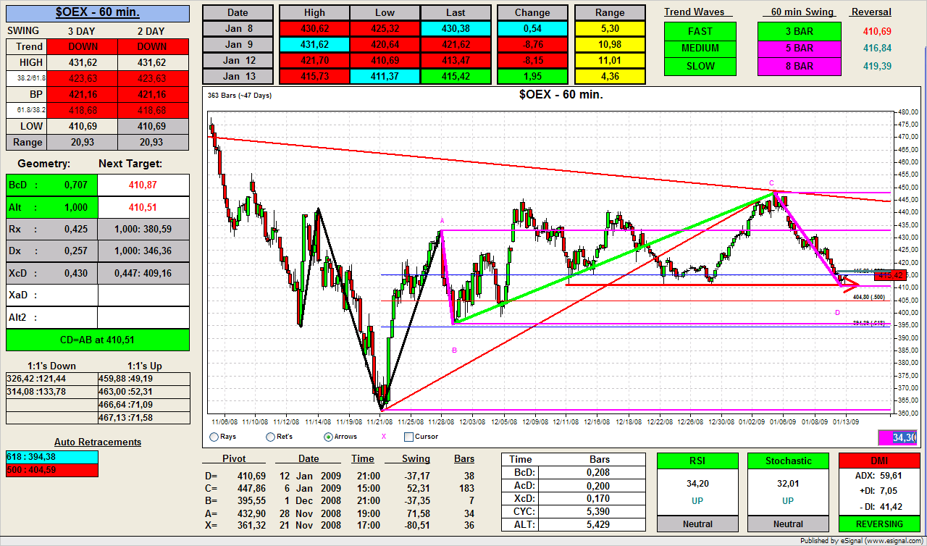Click the FAST trend wave button
The image size is (927, 546).
(x=700, y=31)
